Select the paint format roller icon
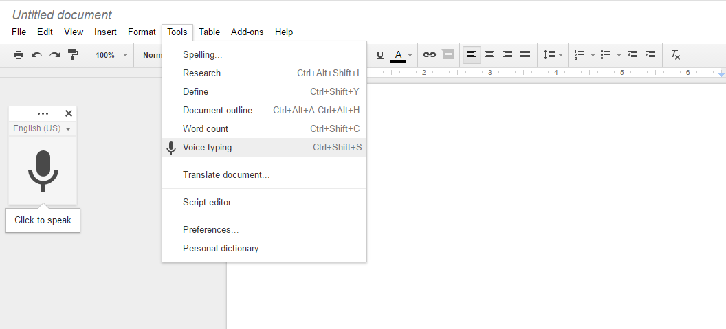The width and height of the screenshot is (726, 329). (73, 55)
